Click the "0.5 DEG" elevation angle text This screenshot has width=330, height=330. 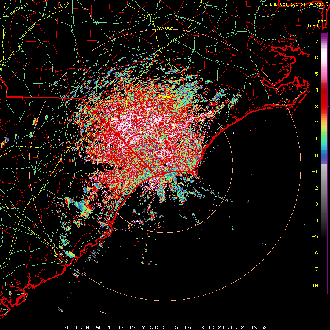[180, 327]
